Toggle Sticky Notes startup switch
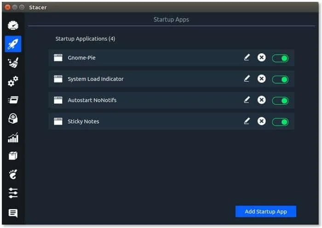The height and width of the screenshot is (228, 322). click(x=280, y=122)
